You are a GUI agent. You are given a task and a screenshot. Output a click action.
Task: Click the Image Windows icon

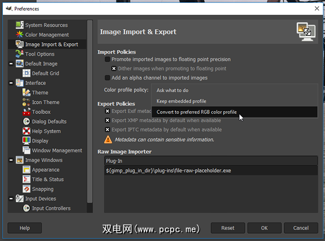[x=20, y=160]
